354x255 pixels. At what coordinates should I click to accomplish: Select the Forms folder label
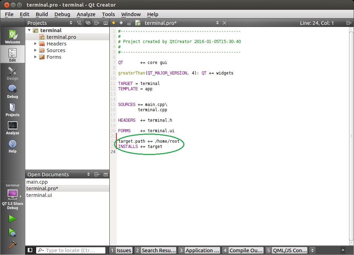54,57
